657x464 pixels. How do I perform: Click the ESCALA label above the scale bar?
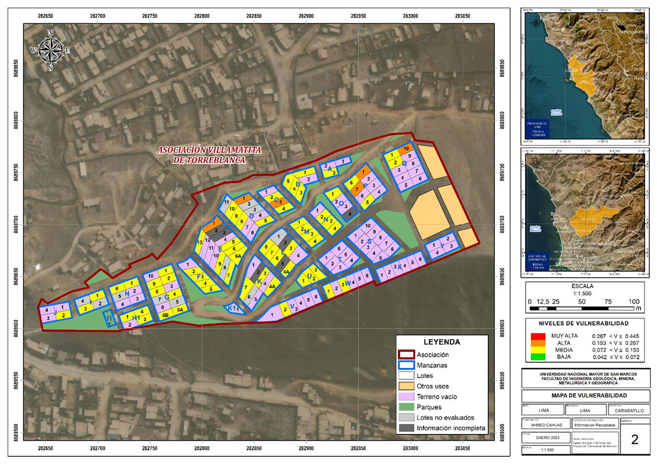(x=582, y=286)
